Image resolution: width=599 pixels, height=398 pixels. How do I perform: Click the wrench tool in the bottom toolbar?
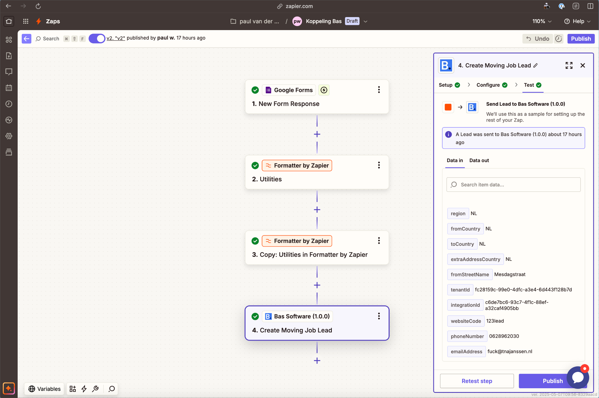point(95,389)
